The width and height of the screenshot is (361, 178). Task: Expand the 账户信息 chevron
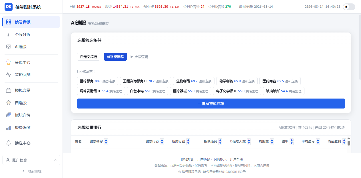coord(55,160)
